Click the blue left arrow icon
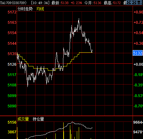This screenshot has height=139, width=143. (129, 3)
